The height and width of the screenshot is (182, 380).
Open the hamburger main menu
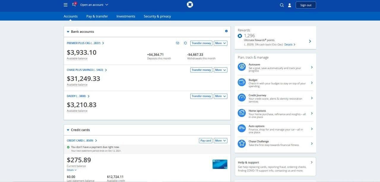tap(66, 5)
